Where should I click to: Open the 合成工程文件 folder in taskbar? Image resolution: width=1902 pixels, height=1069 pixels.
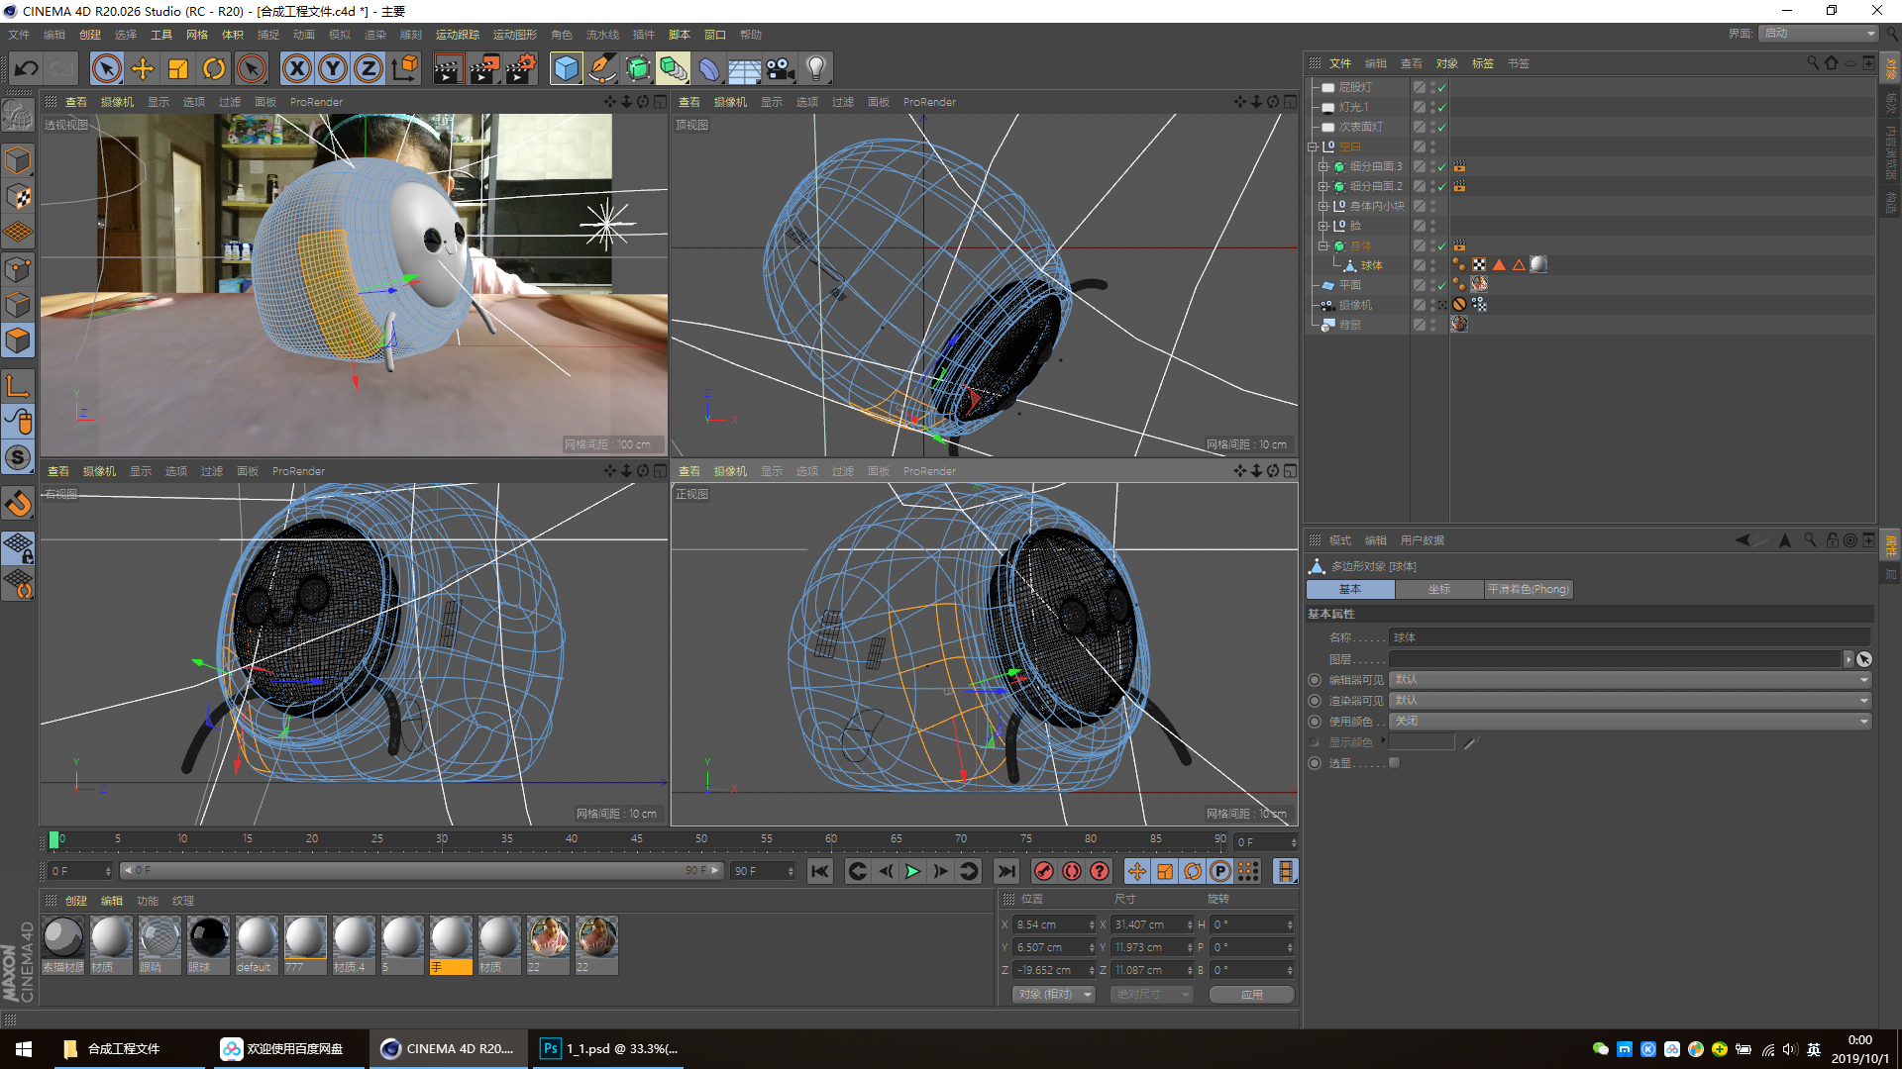point(129,1049)
